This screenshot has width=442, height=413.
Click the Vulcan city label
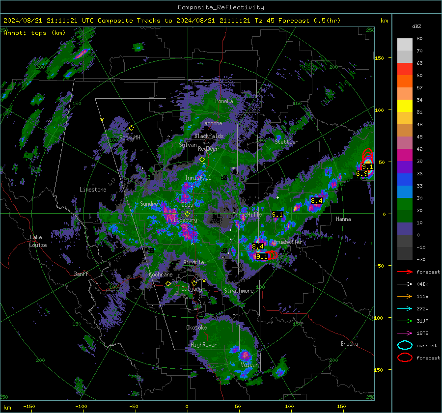tap(250, 365)
